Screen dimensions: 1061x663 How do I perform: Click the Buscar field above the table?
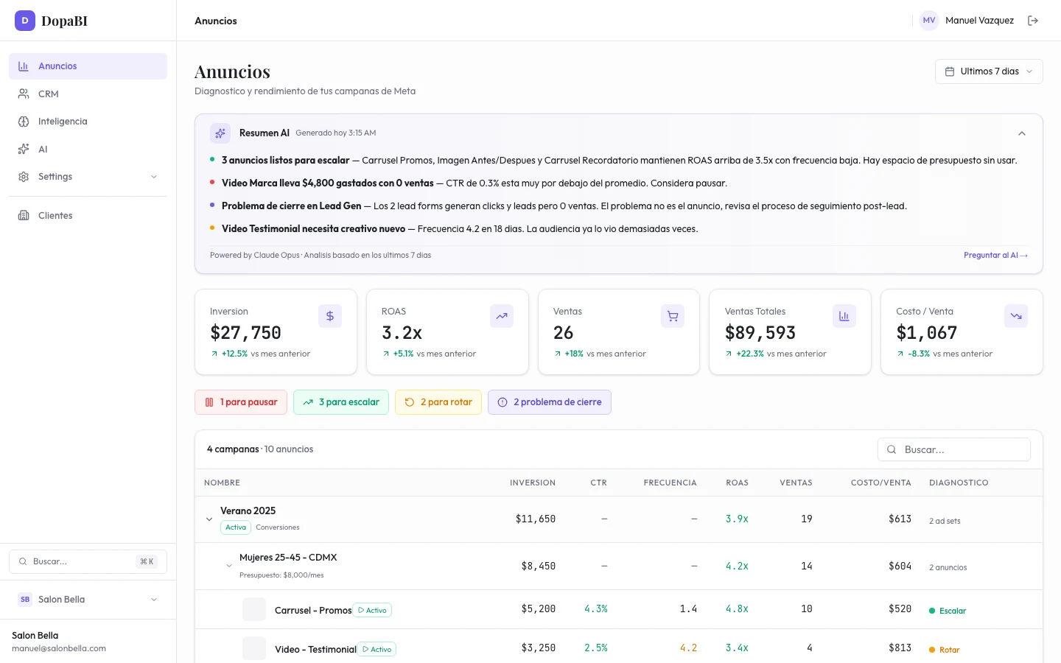click(x=954, y=449)
